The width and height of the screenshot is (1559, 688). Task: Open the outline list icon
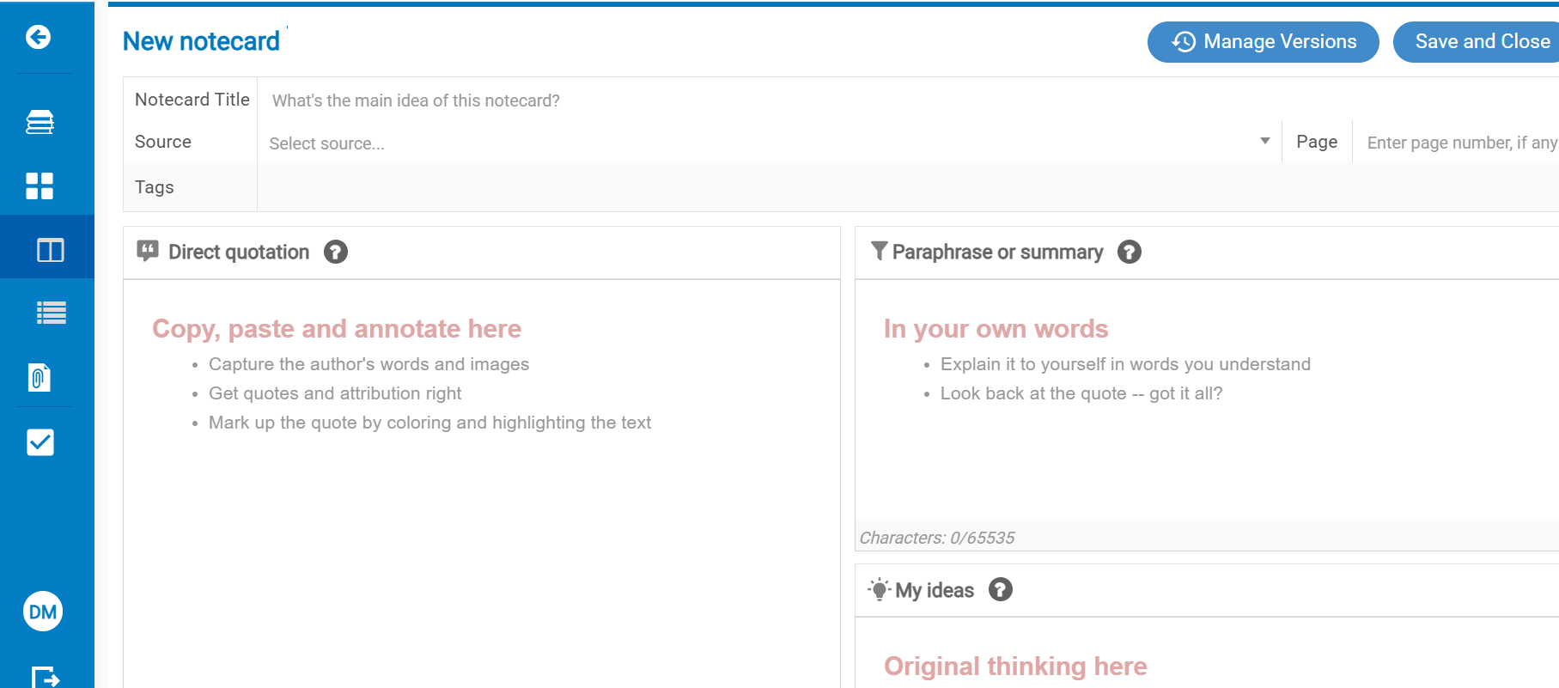click(51, 314)
